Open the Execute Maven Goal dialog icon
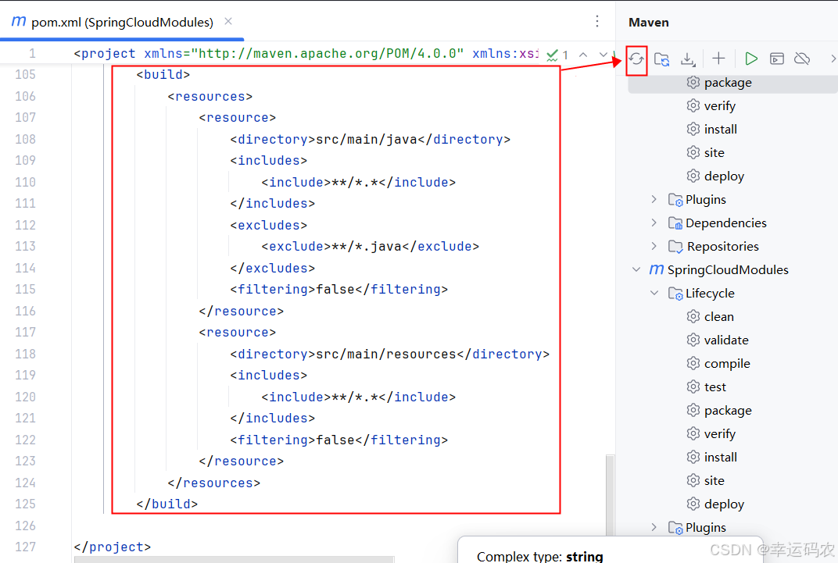Image resolution: width=838 pixels, height=563 pixels. (776, 59)
